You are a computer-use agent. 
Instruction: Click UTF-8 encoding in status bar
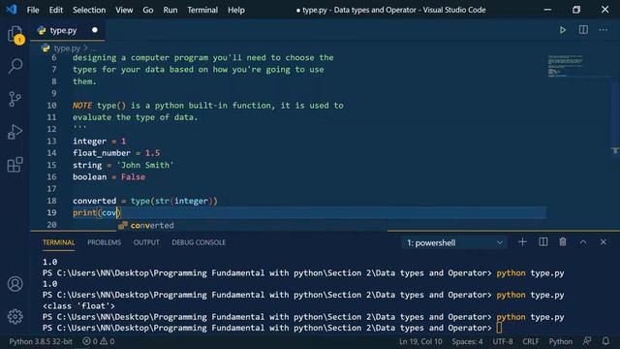pos(503,341)
